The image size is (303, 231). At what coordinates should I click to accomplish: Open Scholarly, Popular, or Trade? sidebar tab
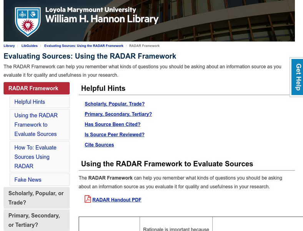[x=37, y=198]
